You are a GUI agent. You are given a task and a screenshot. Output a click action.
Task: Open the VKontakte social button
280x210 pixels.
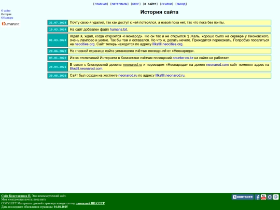click(243, 197)
